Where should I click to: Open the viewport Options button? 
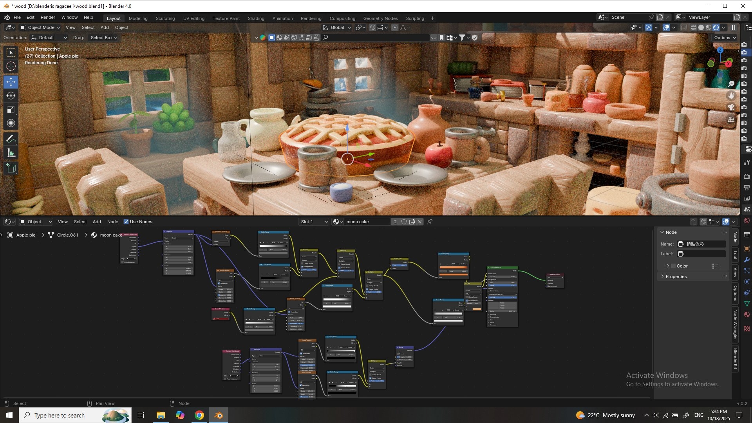coord(725,38)
